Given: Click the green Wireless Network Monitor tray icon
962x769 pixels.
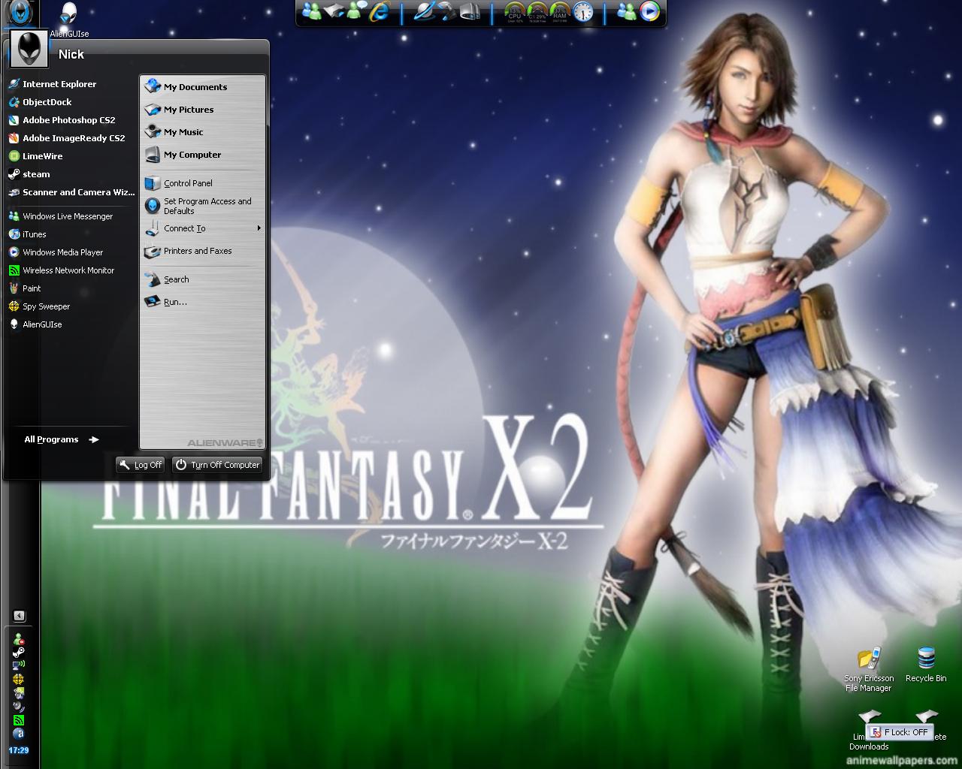Looking at the screenshot, I should tap(19, 719).
